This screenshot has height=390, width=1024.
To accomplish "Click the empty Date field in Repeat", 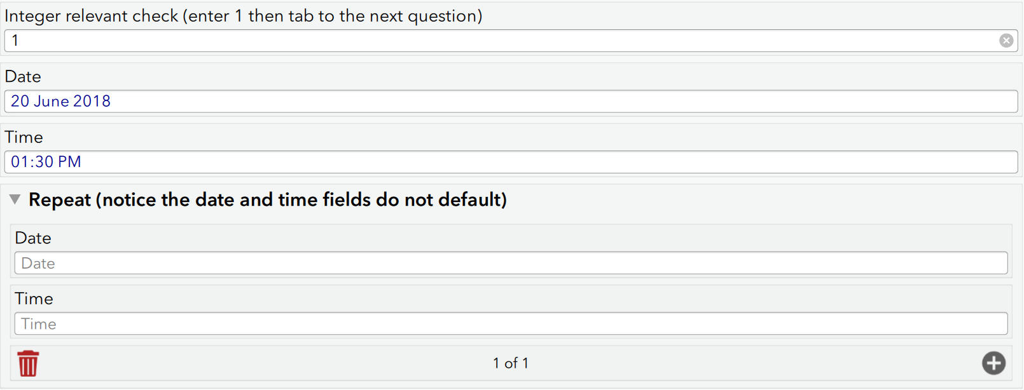I will 510,264.
